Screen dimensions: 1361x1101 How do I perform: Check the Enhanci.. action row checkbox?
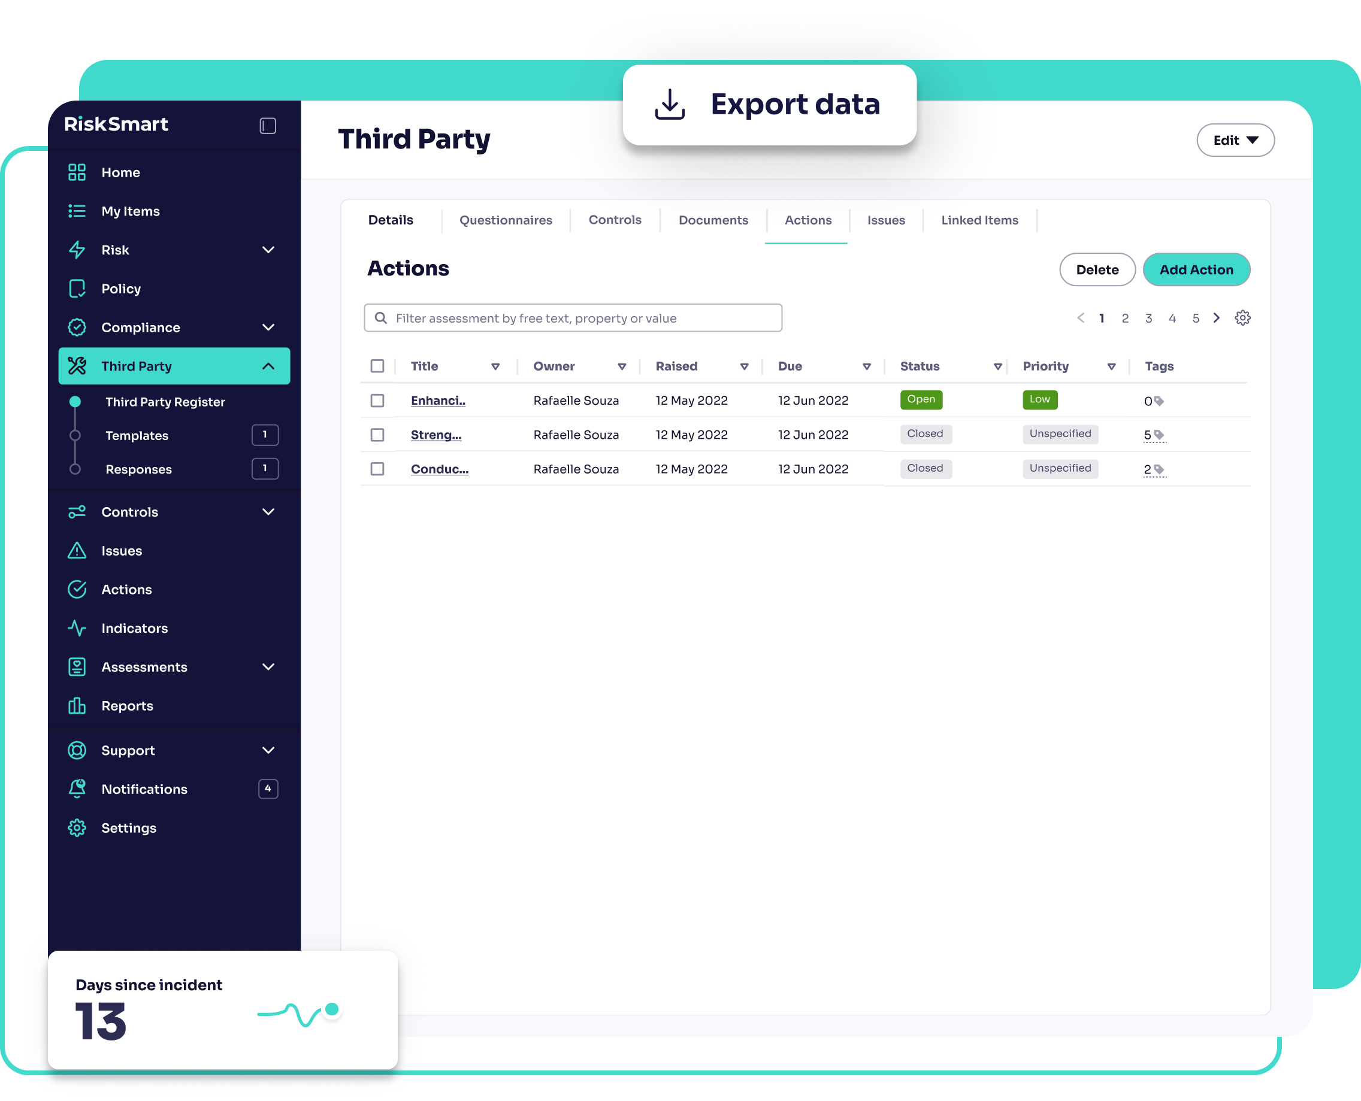377,400
